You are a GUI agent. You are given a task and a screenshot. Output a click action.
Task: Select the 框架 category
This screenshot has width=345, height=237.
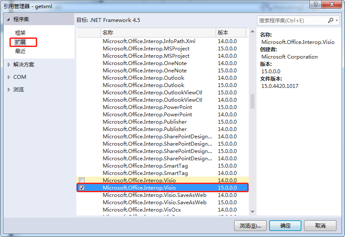[x=20, y=33]
